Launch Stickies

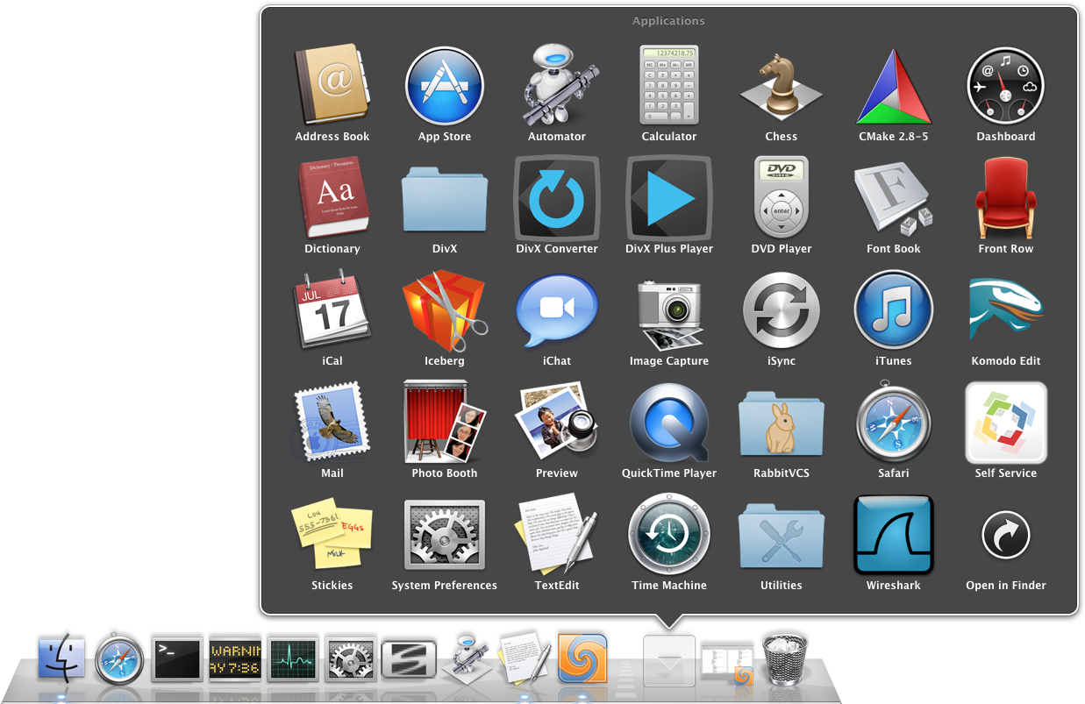[x=332, y=536]
